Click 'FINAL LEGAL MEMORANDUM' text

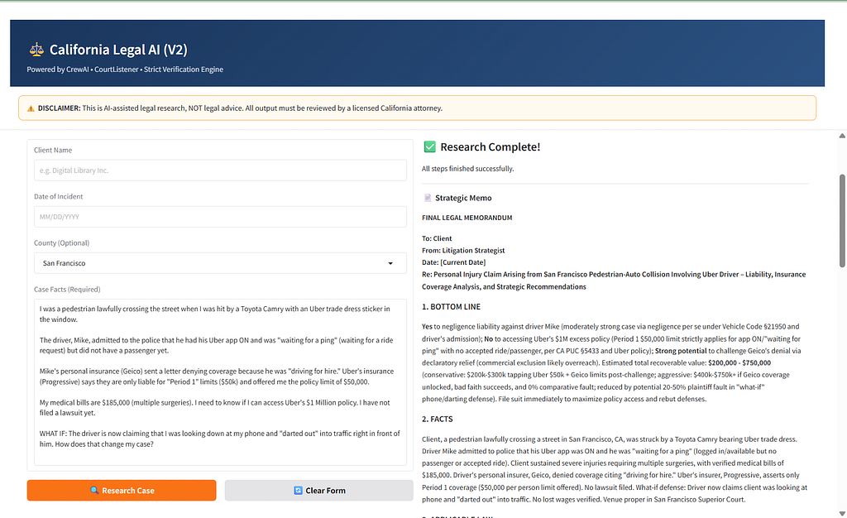(467, 218)
